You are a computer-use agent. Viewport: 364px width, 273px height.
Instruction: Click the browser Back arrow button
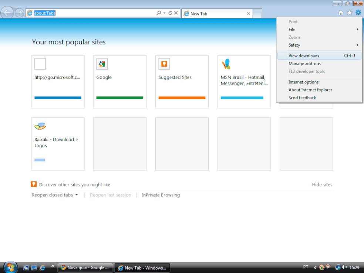click(7, 13)
